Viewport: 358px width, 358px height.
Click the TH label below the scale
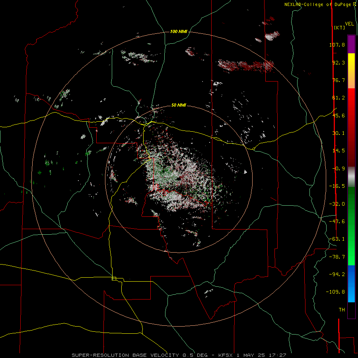pyautogui.click(x=342, y=310)
